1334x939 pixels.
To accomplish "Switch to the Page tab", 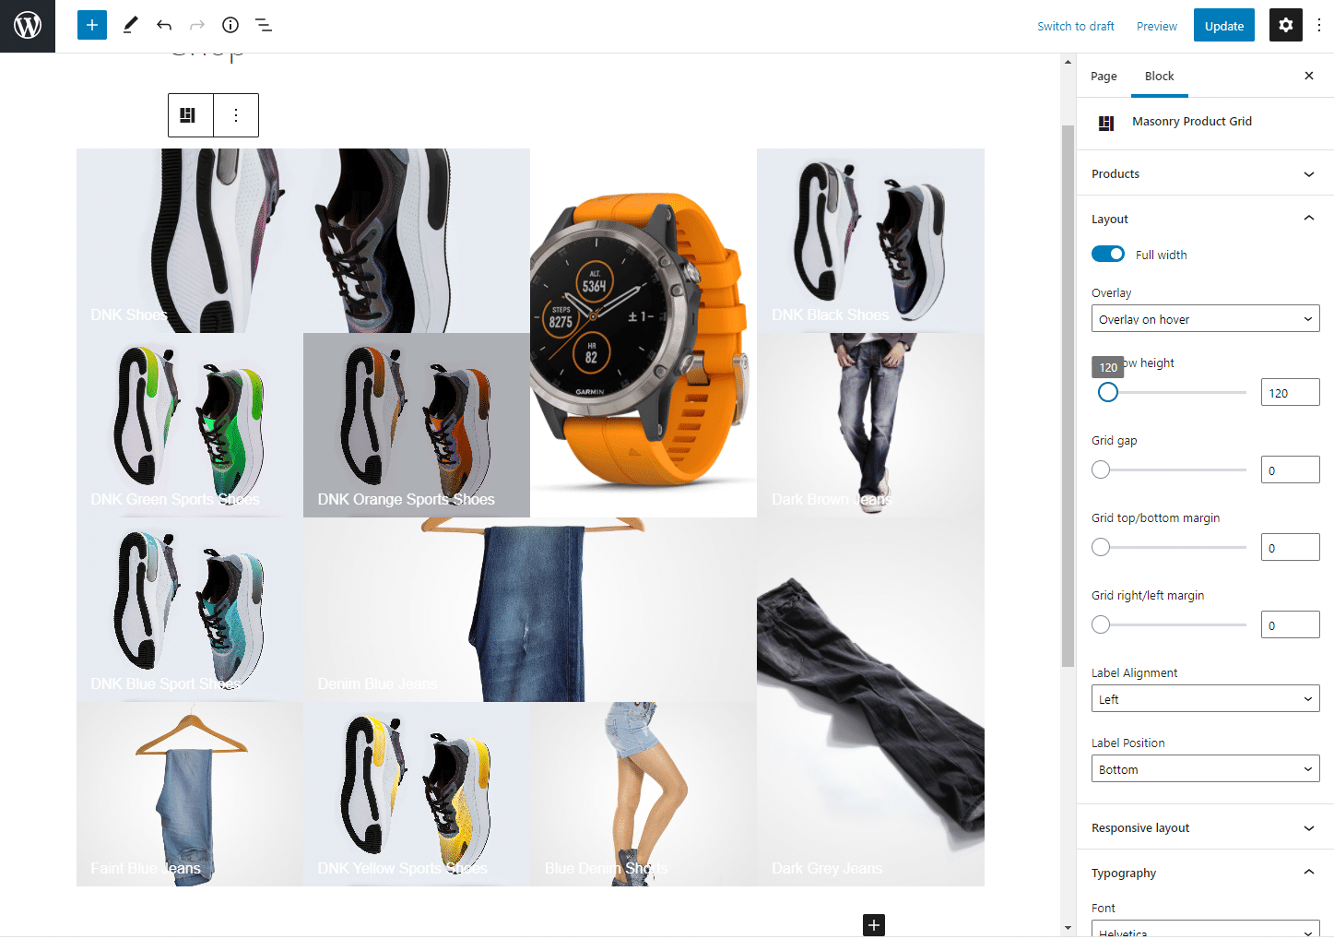I will click(1104, 77).
